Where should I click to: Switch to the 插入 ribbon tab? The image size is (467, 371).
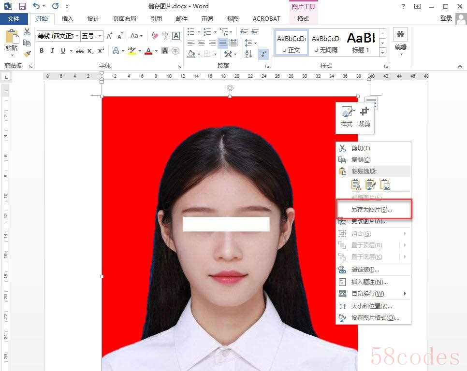68,19
